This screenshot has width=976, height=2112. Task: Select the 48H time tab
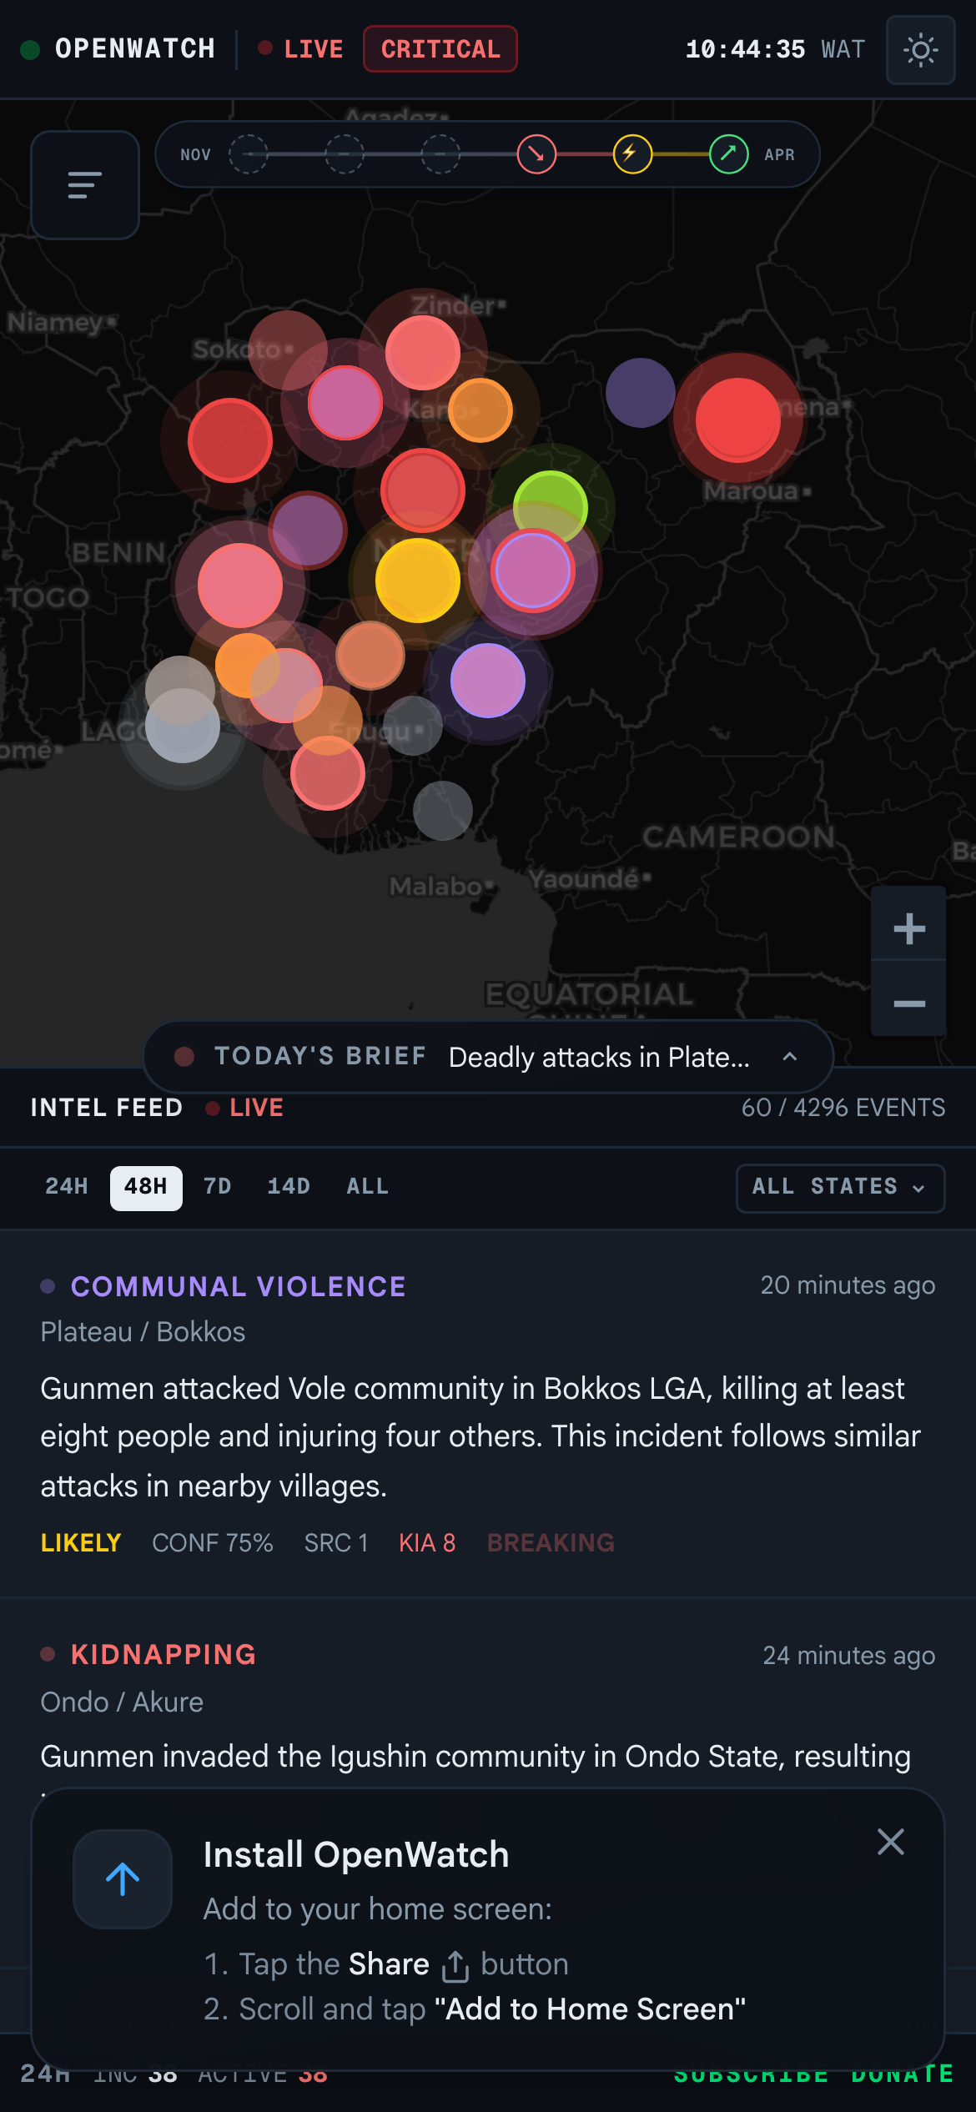point(146,1187)
